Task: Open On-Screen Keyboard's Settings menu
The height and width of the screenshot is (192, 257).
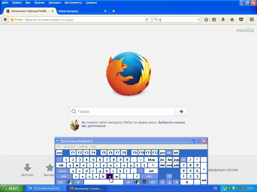Action: pos(83,146)
